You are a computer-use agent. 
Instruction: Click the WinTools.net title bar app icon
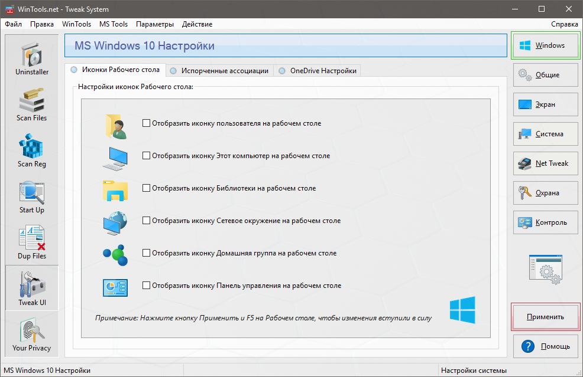pyautogui.click(x=9, y=9)
